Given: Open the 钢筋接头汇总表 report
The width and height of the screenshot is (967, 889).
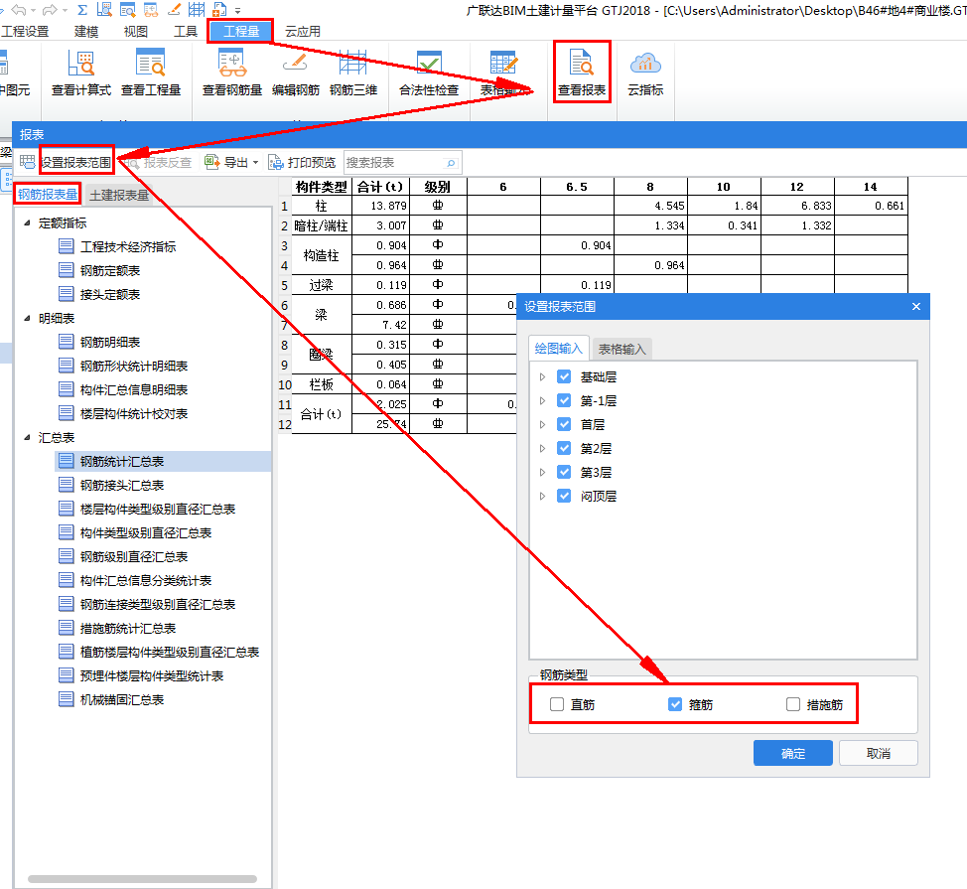Looking at the screenshot, I should coord(111,485).
